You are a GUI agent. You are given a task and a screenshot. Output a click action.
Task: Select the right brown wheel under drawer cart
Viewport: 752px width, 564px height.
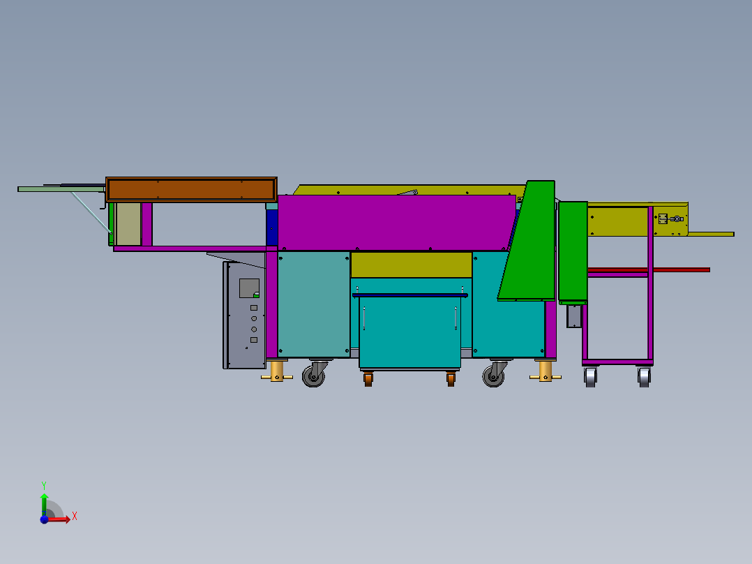[x=451, y=379]
